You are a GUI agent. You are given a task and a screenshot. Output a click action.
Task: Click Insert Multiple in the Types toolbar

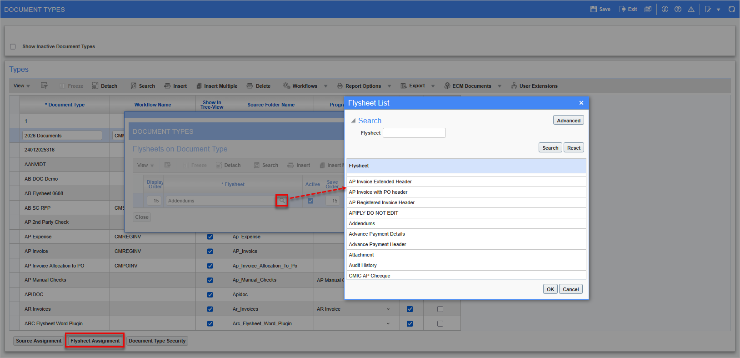tap(217, 86)
